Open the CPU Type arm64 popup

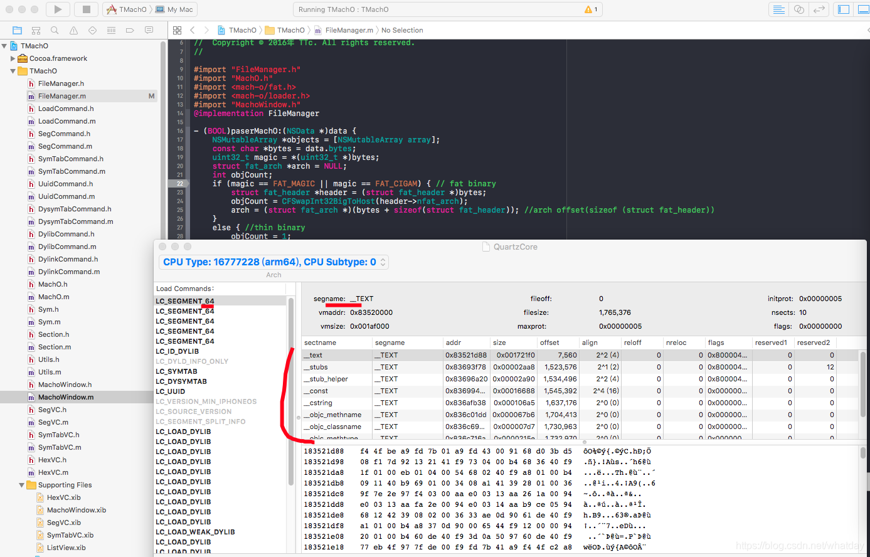click(x=273, y=262)
